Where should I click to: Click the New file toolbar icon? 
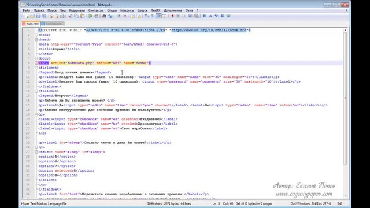click(x=26, y=16)
